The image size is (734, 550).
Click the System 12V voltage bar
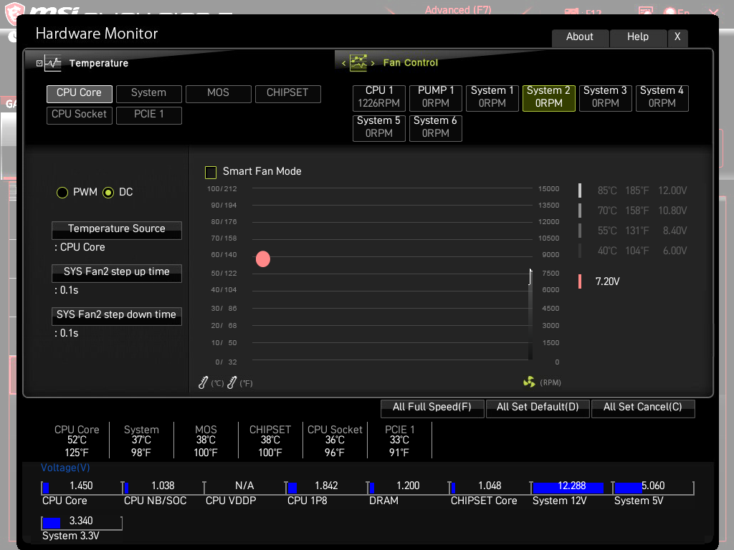point(571,488)
